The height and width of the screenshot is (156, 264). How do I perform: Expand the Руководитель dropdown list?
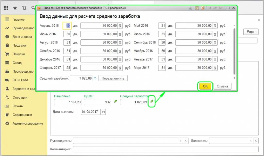(180, 141)
